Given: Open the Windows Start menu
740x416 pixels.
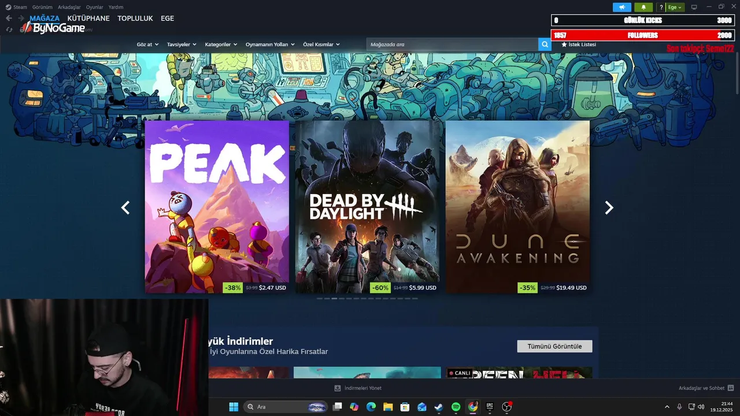Looking at the screenshot, I should click(234, 407).
